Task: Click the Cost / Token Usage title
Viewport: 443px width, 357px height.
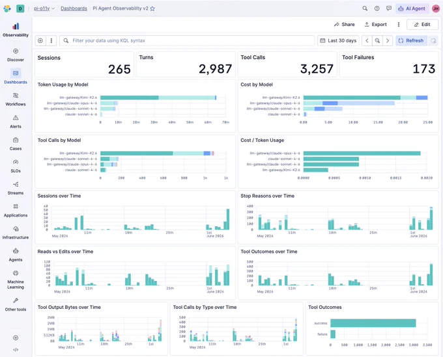Action: [262, 140]
